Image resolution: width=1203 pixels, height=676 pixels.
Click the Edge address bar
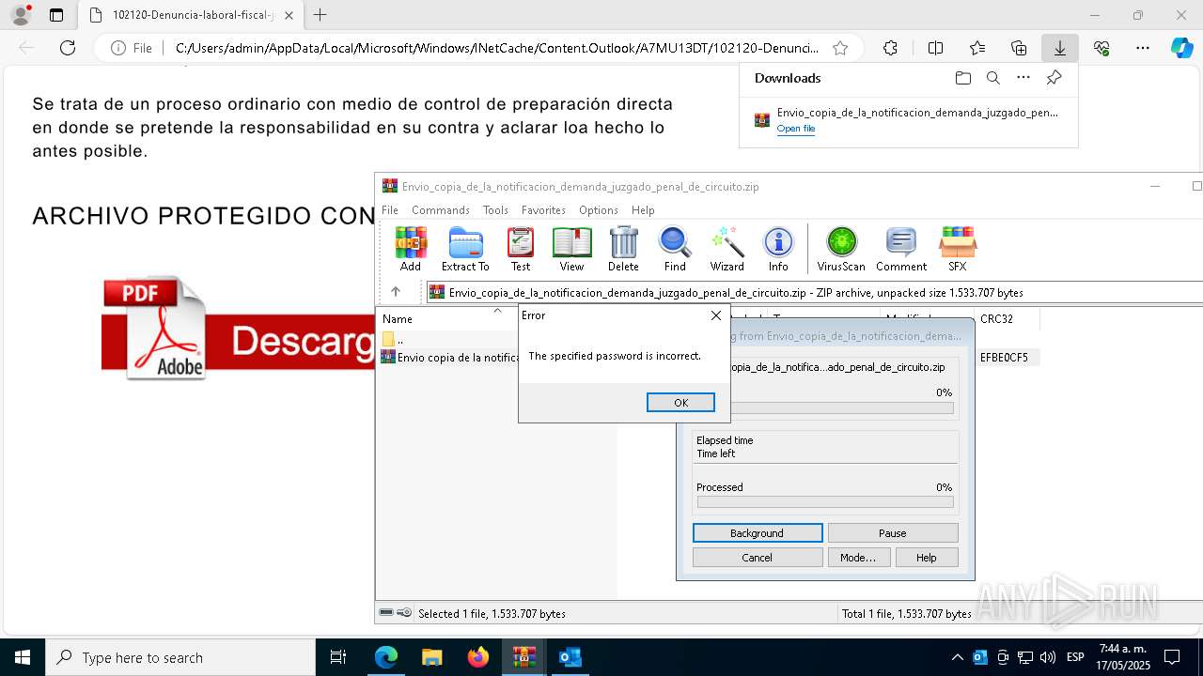497,48
